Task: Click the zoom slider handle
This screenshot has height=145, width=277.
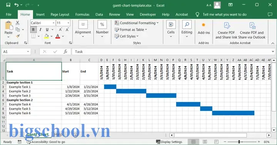Action: 239,142
